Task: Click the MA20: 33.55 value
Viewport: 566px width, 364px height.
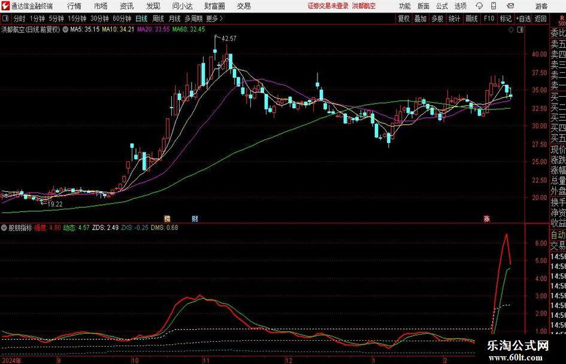Action: pyautogui.click(x=153, y=29)
